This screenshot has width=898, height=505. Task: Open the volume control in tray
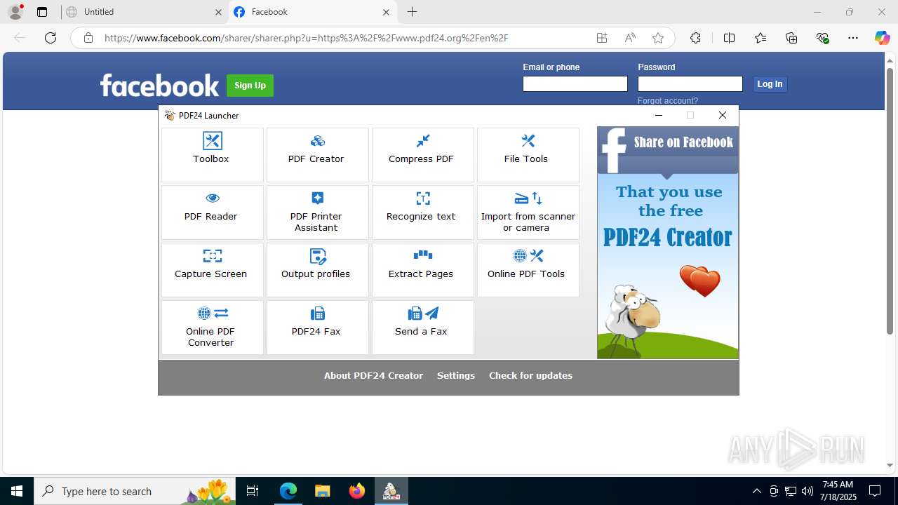point(807,491)
